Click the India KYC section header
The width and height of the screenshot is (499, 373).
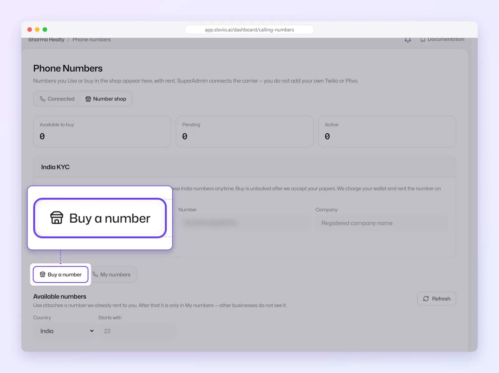245,167
